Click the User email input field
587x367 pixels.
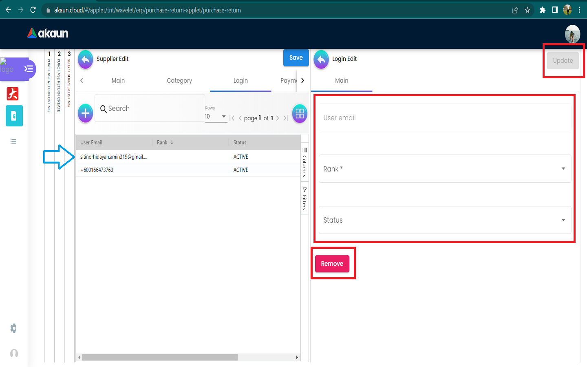coord(445,118)
